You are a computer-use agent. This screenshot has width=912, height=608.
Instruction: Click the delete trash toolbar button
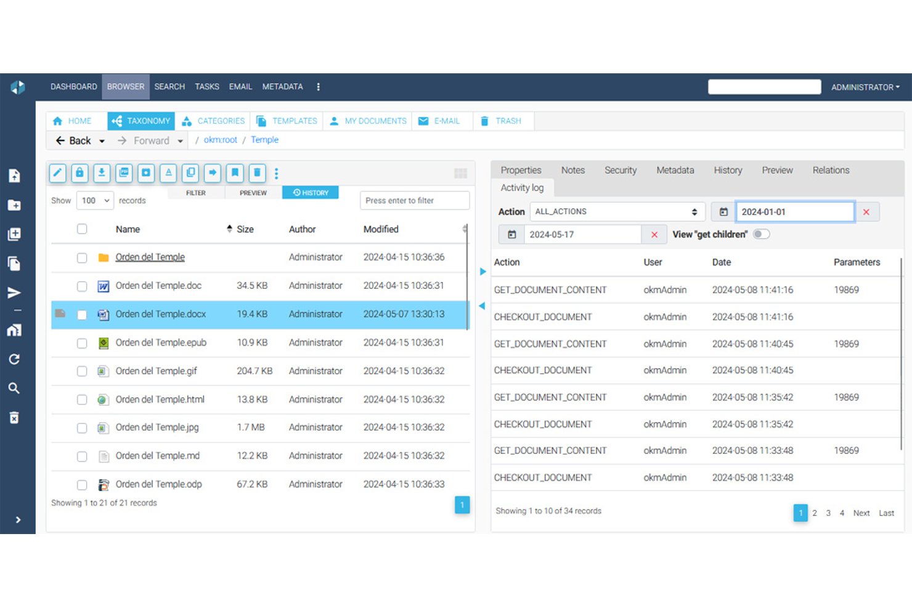(x=257, y=173)
